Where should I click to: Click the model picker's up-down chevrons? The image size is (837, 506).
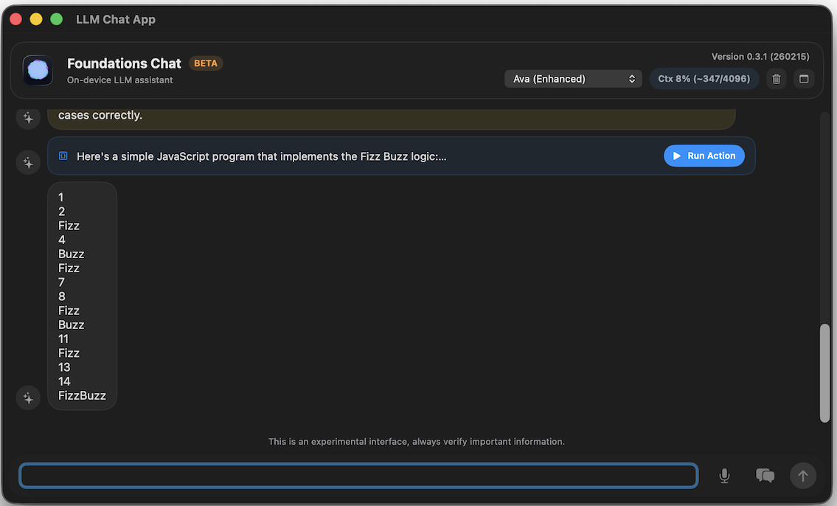(632, 78)
